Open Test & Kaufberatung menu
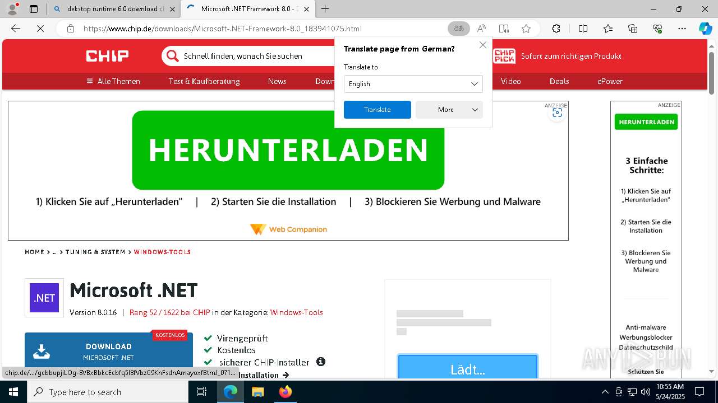Image resolution: width=718 pixels, height=403 pixels. (204, 81)
